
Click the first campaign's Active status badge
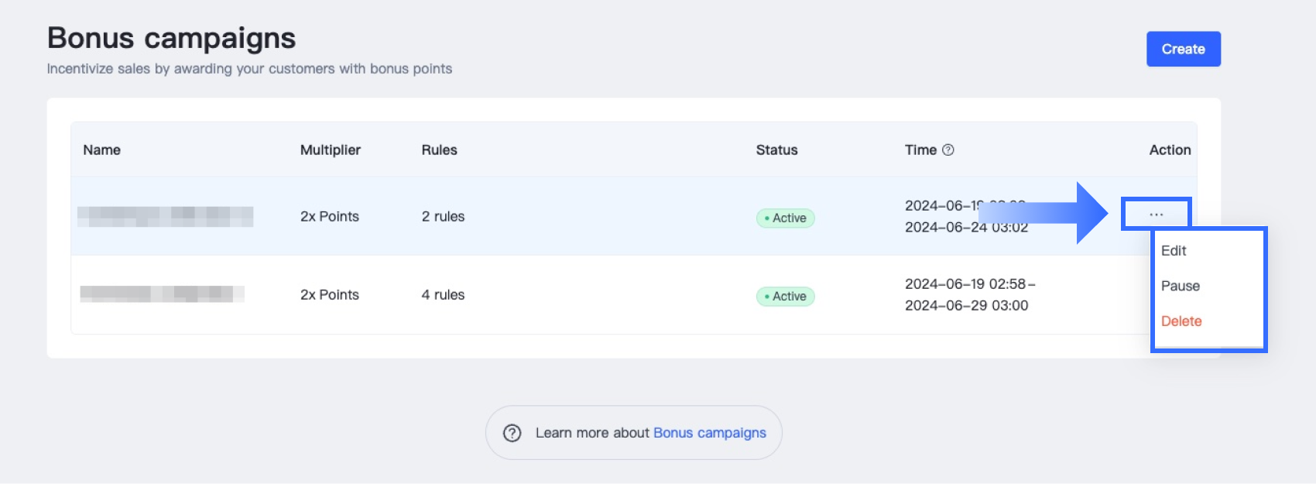point(785,218)
